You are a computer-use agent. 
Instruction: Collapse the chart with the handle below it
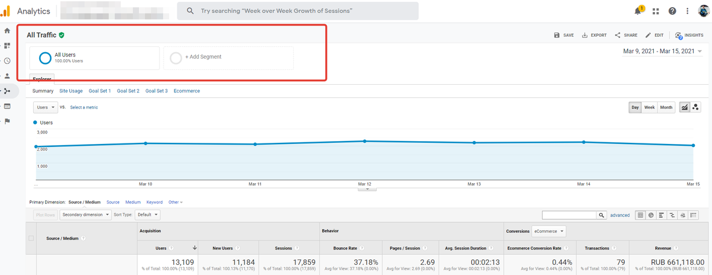click(x=366, y=190)
